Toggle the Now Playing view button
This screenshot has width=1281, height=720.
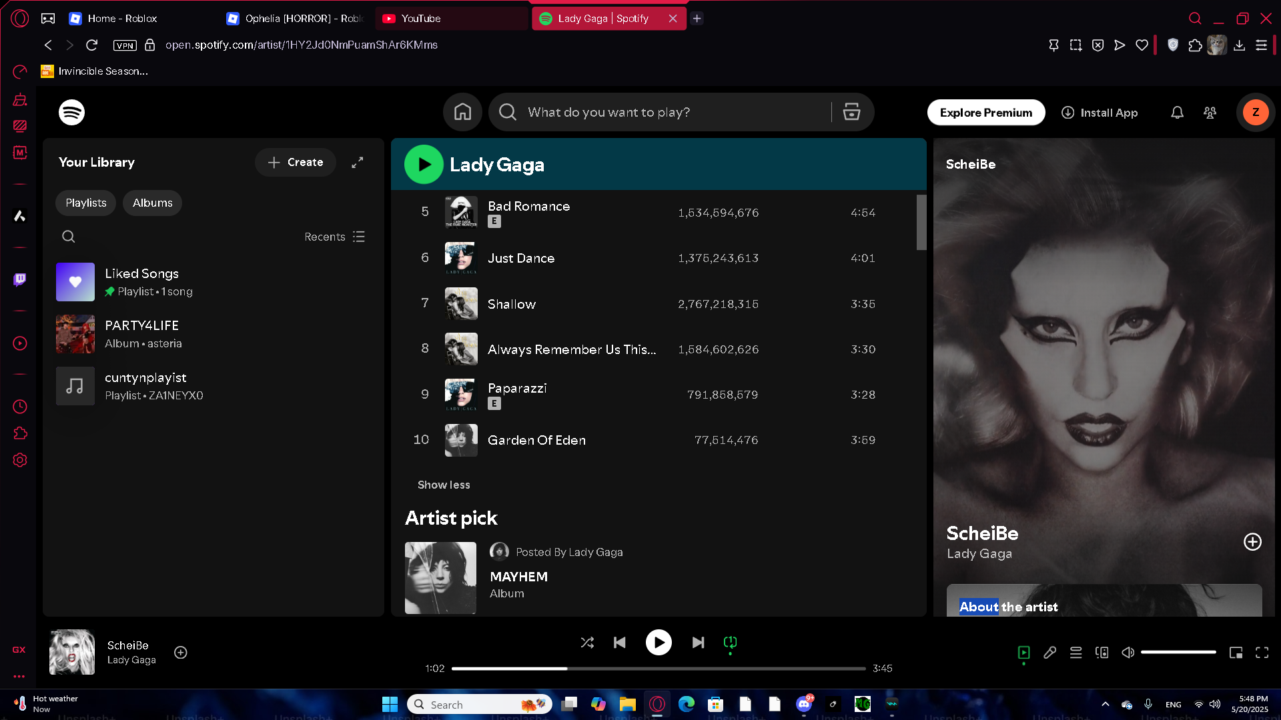[1023, 653]
